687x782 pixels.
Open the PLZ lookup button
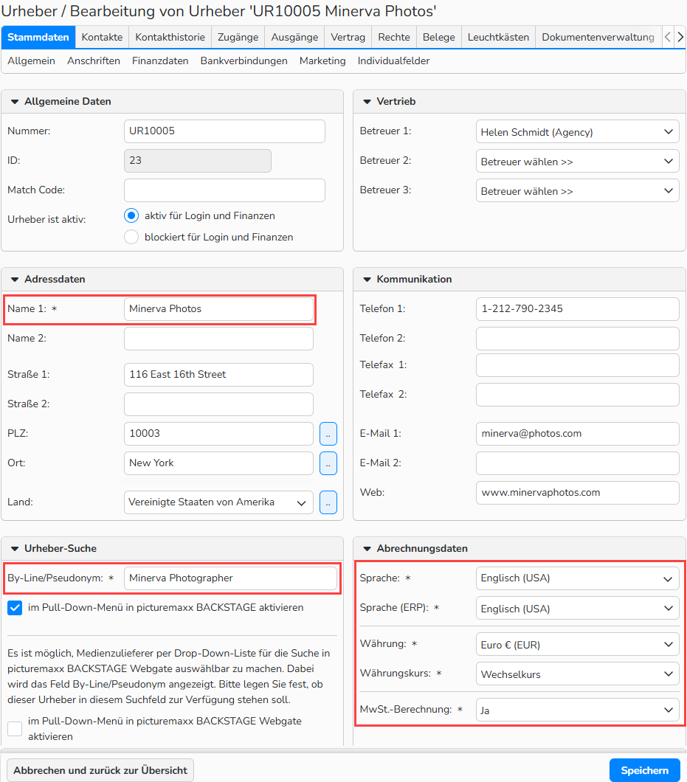328,433
